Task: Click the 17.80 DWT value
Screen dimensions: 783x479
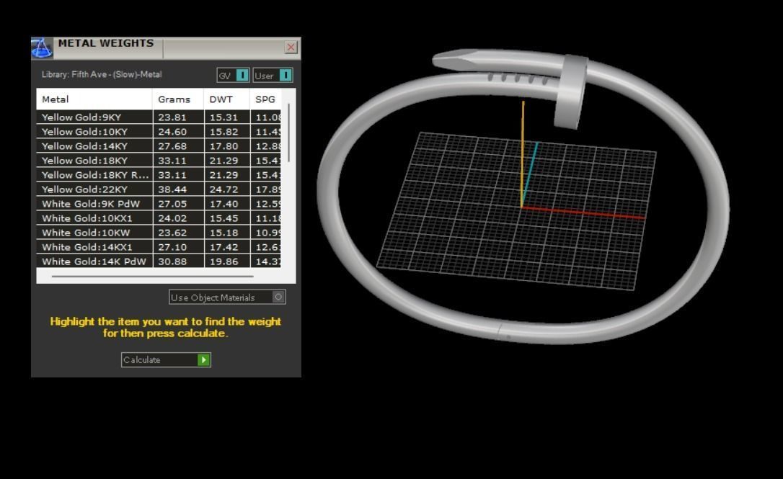Action: 224,146
